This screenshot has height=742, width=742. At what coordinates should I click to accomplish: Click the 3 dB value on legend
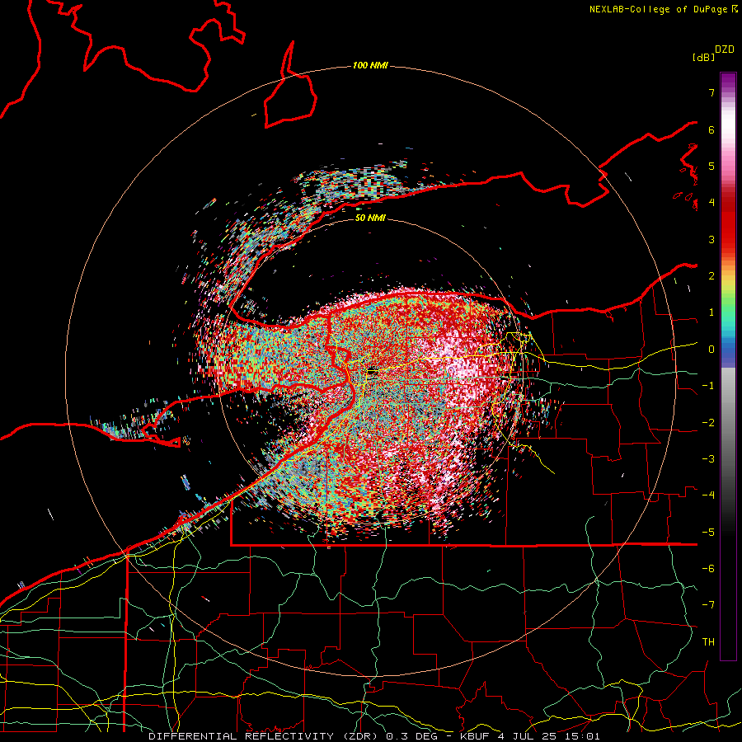pos(711,239)
